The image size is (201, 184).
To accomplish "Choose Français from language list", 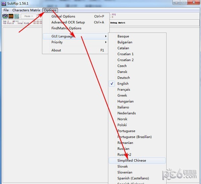I will (x=137, y=89).
